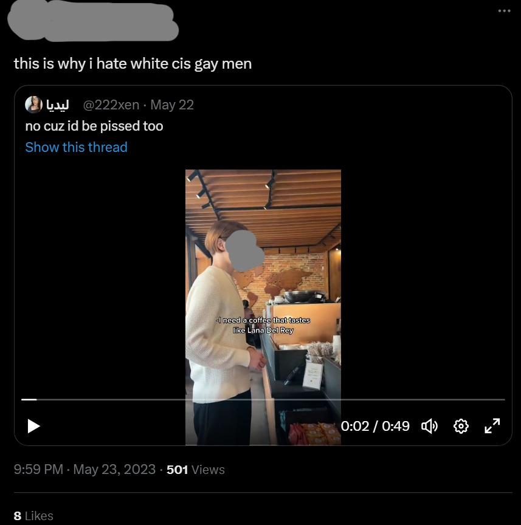Mute the video with the speaker icon
521x525 pixels.
click(x=430, y=426)
